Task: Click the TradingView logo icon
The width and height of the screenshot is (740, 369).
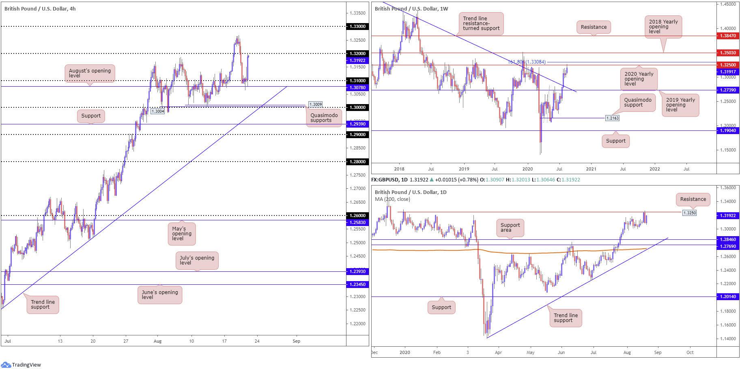Action: pos(6,365)
